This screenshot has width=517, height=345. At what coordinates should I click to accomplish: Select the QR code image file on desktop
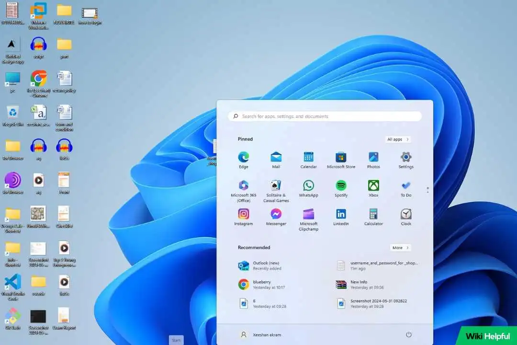coord(38,217)
